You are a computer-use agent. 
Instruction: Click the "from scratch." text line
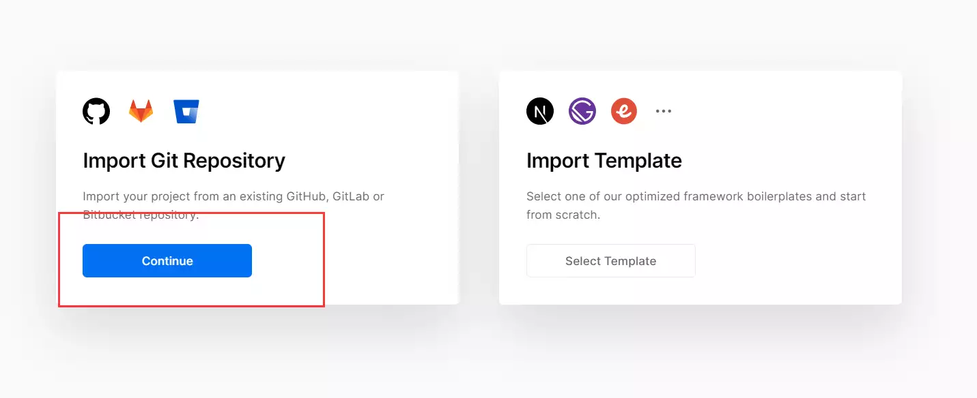click(x=563, y=215)
